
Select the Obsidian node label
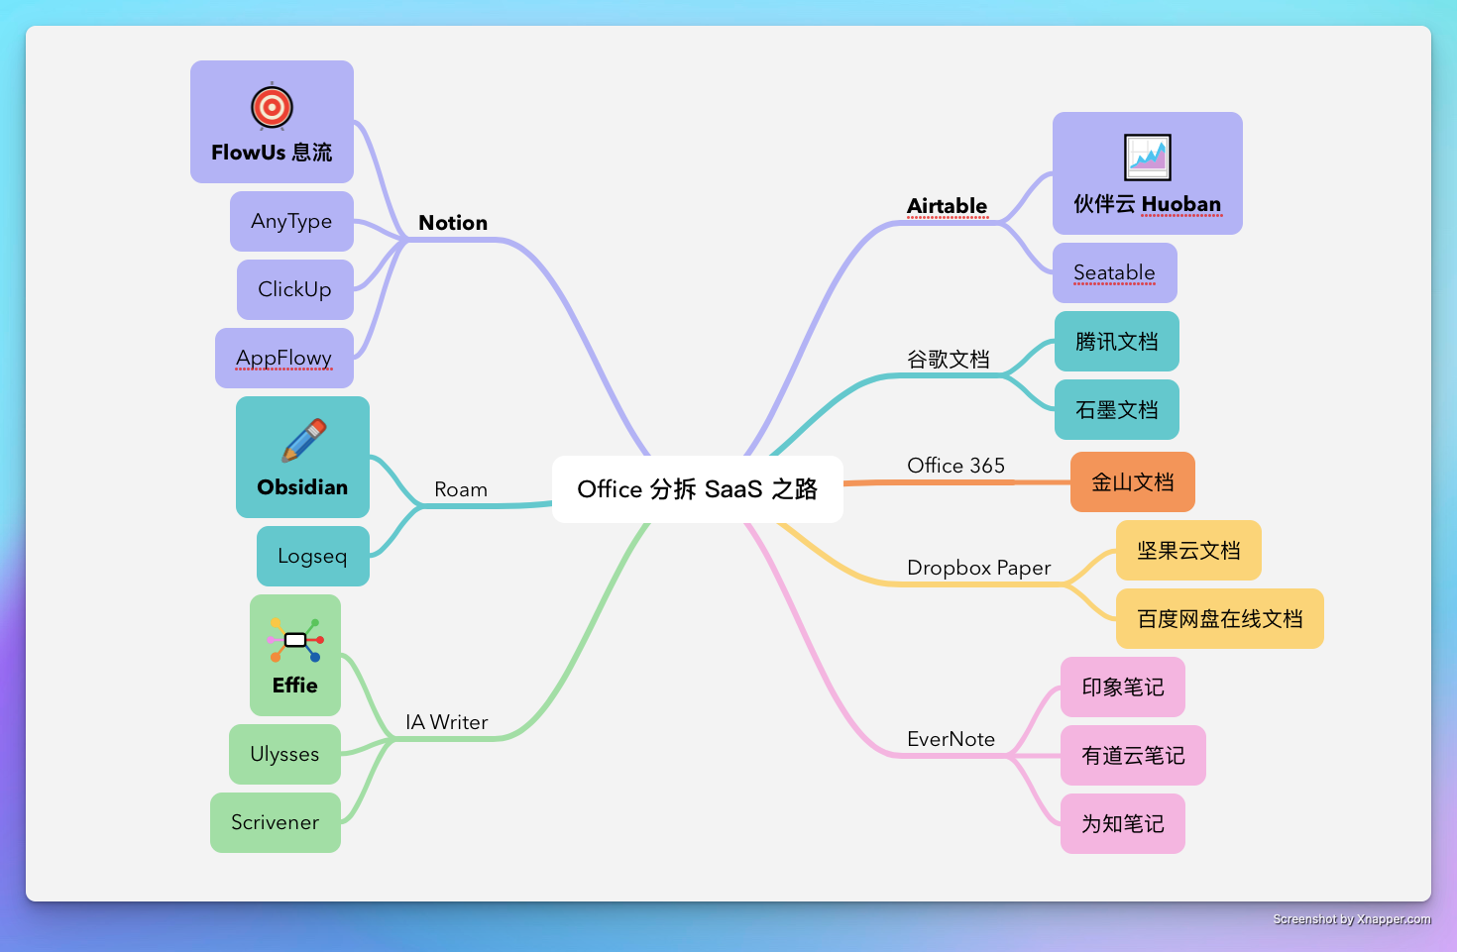pos(302,487)
